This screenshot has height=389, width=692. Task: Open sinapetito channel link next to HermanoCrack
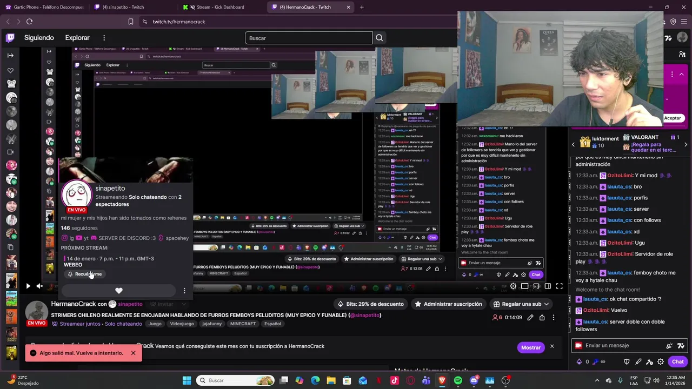(x=130, y=304)
